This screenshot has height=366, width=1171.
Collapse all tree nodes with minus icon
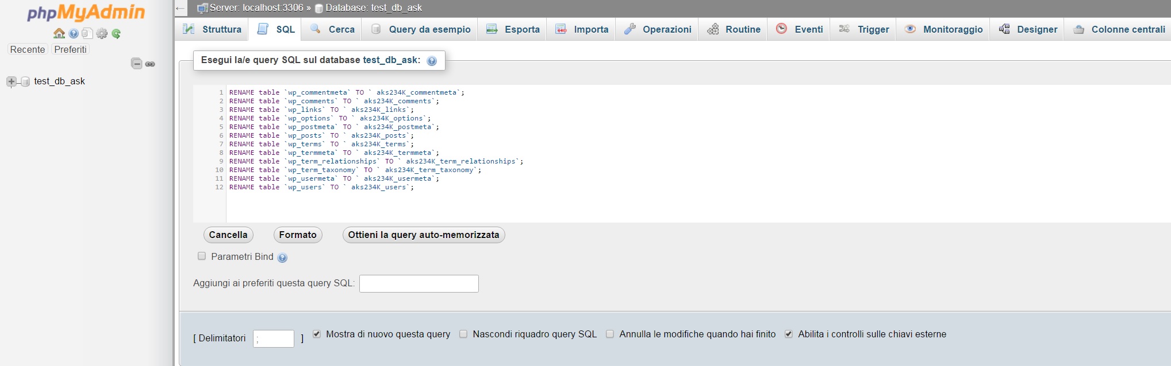coord(137,64)
